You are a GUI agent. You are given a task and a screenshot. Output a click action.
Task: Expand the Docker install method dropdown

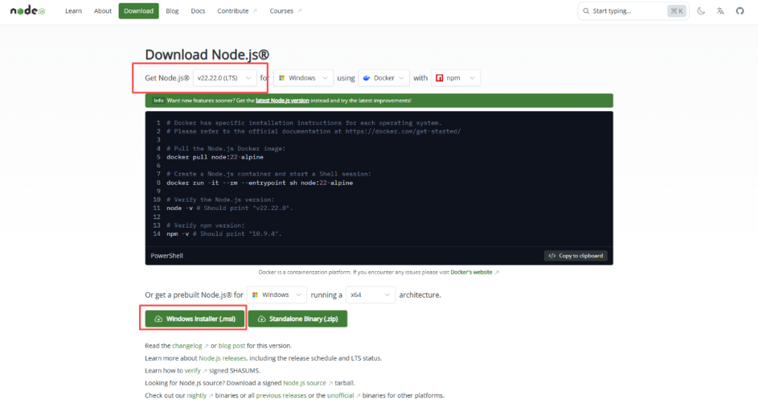384,78
